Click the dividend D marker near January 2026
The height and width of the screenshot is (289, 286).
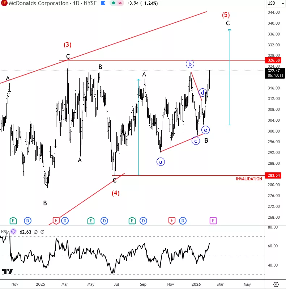[183, 221]
